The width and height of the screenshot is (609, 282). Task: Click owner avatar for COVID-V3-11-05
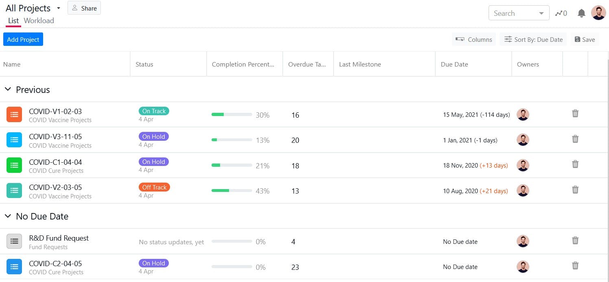tap(523, 140)
